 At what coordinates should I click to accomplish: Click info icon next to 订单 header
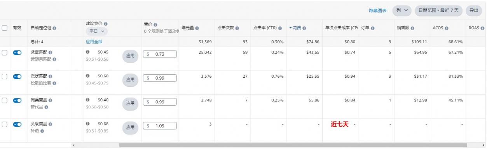[x=373, y=28]
